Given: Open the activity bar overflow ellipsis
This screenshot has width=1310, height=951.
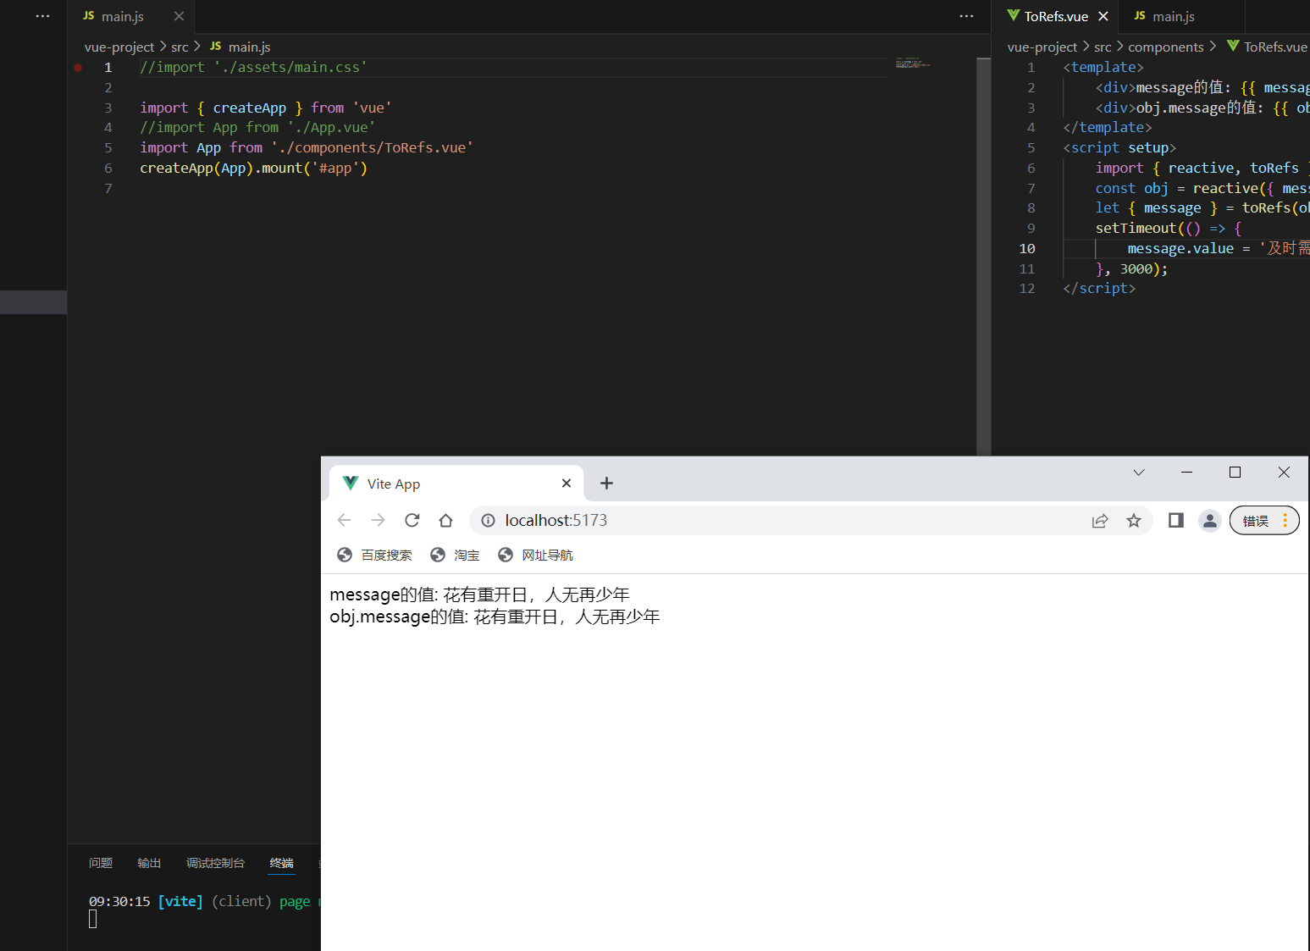Looking at the screenshot, I should (42, 16).
